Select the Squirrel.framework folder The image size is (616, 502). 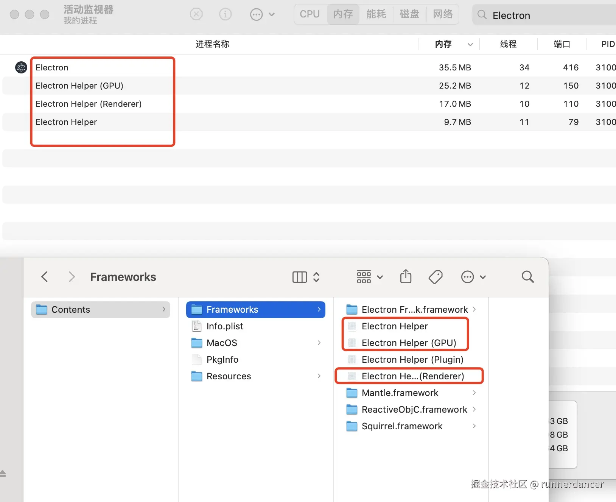pos(411,426)
